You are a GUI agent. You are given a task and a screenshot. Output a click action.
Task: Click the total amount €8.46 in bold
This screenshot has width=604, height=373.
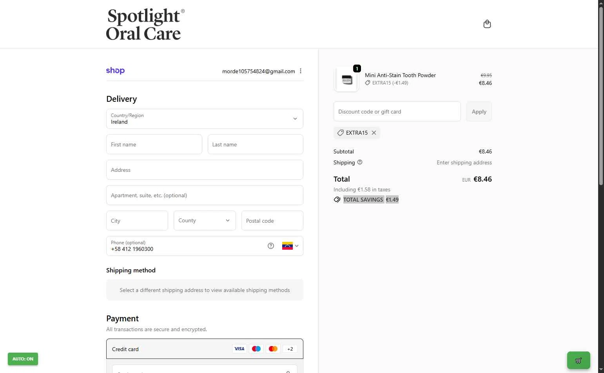coord(482,179)
